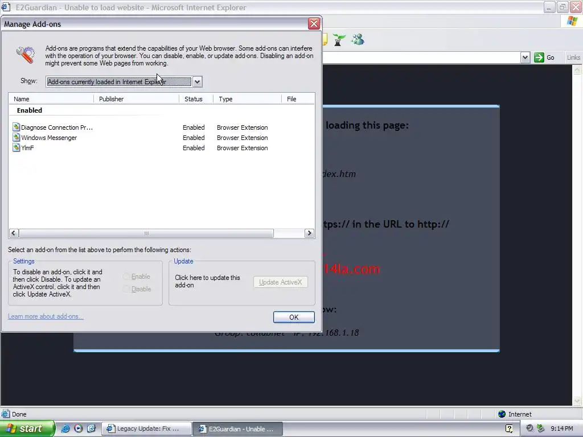Viewport: 583px width, 437px height.
Task: Click the horizontal scrollbar thumb in add-on list
Action: (x=146, y=233)
